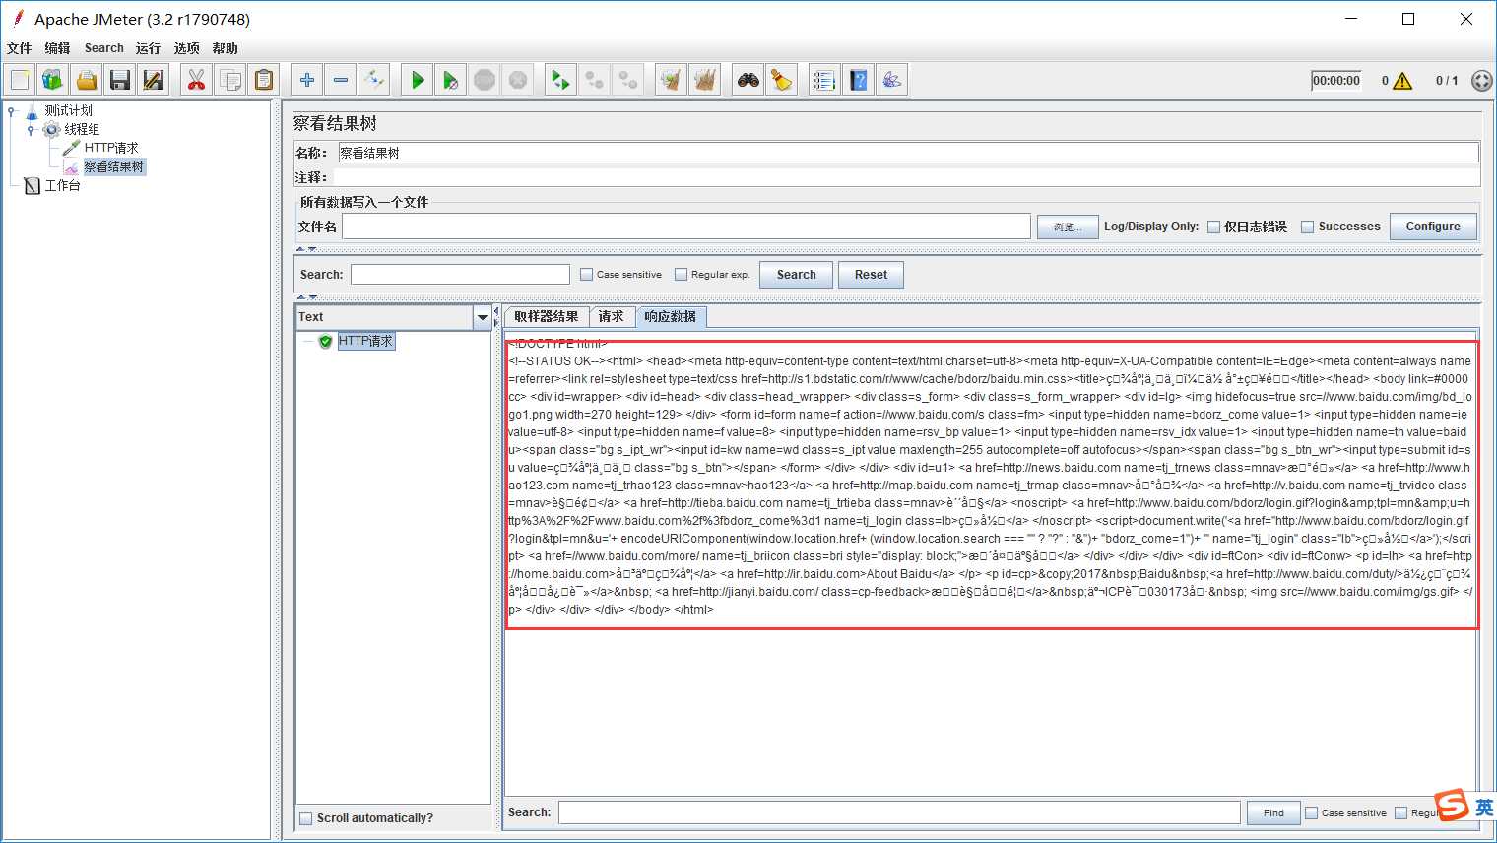This screenshot has height=843, width=1497.
Task: Open the 帮助 menu
Action: (x=225, y=48)
